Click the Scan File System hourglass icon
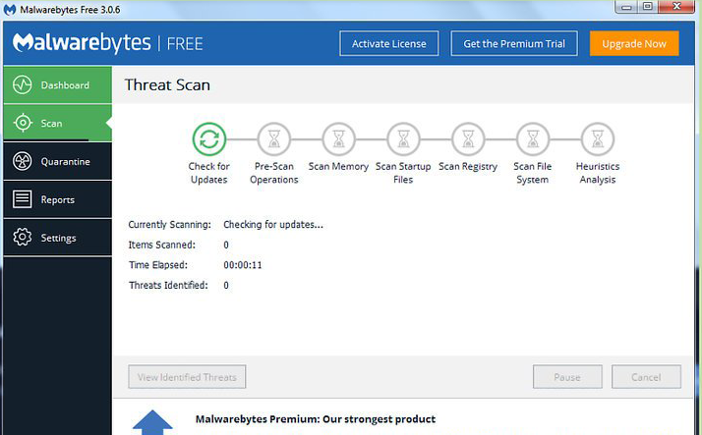Viewport: 702px width, 435px height. [x=533, y=139]
